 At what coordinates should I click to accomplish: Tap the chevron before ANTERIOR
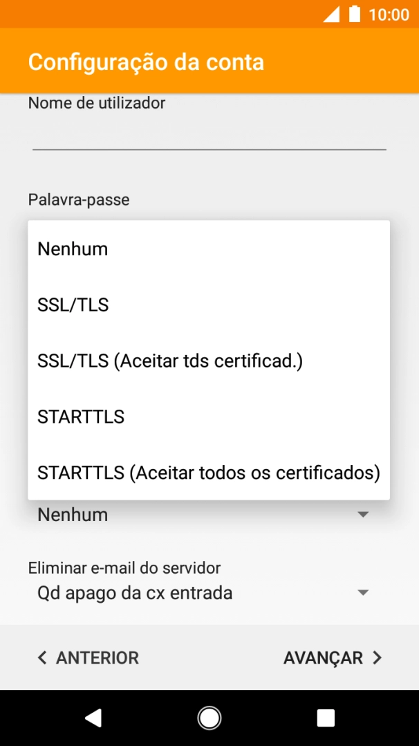pos(42,657)
